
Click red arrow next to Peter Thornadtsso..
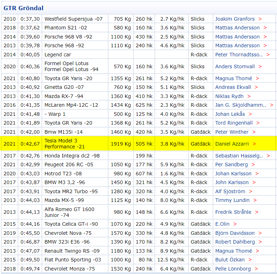point(268,55)
